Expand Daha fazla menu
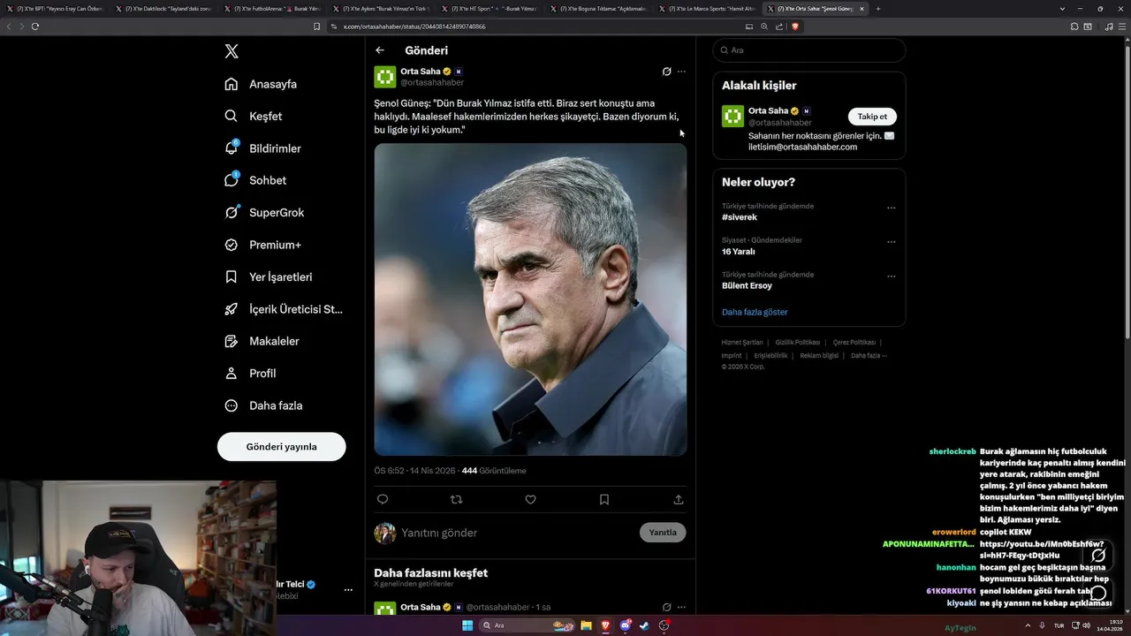This screenshot has height=636, width=1131. 263,405
